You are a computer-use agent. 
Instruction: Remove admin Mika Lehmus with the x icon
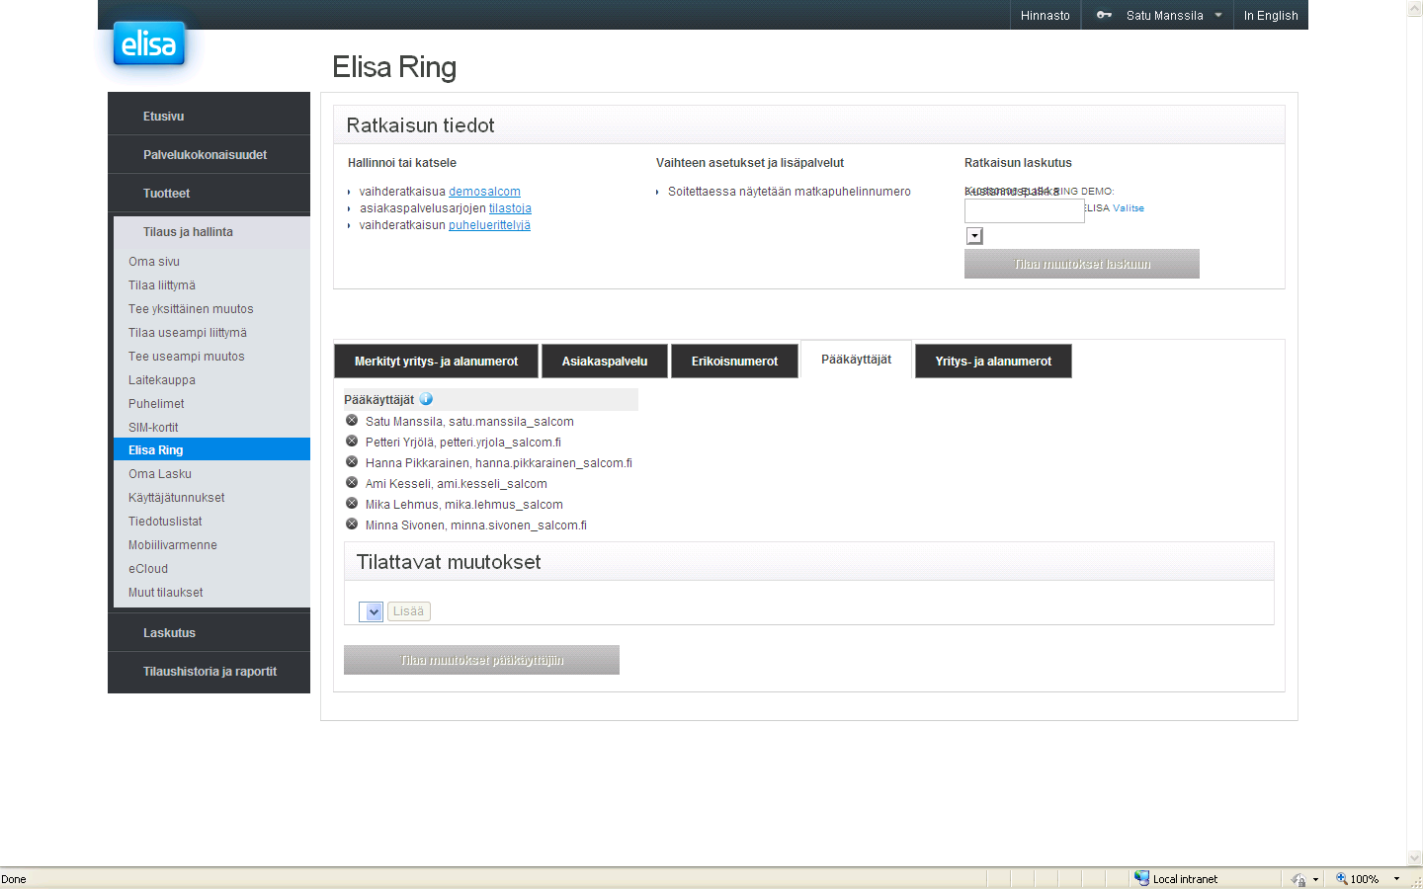click(352, 504)
